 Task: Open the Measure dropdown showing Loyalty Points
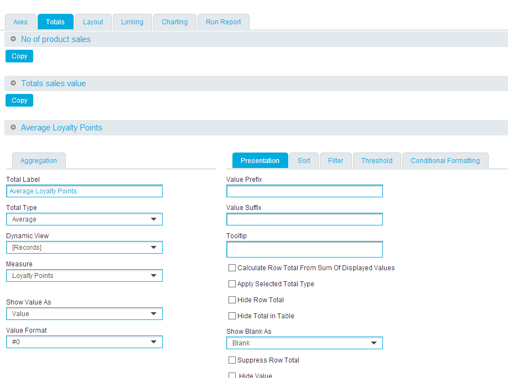[x=84, y=276]
